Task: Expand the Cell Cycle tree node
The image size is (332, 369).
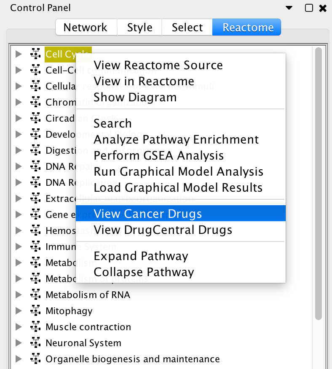Action: [x=19, y=54]
